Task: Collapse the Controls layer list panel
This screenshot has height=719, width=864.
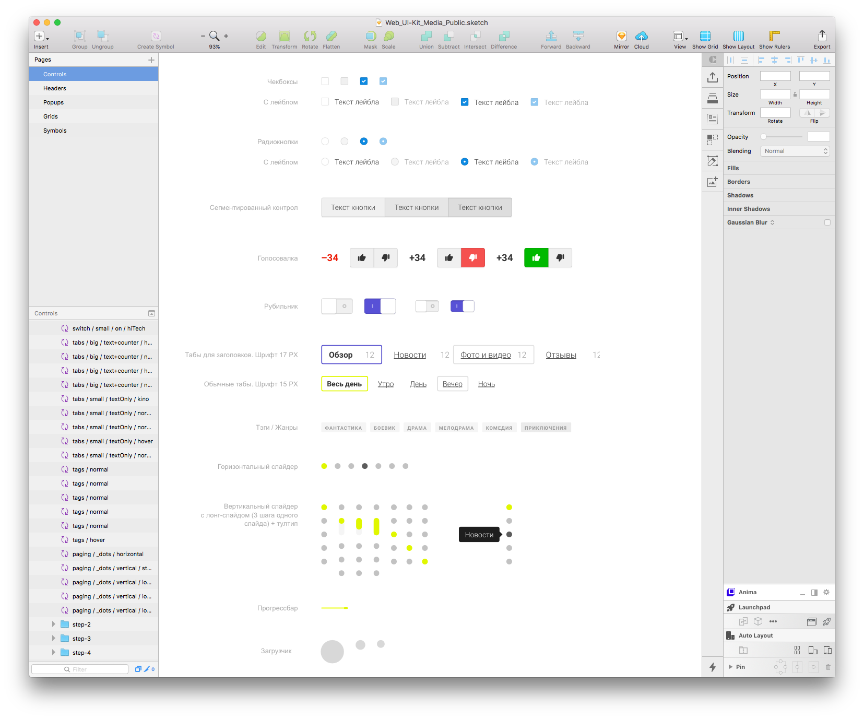Action: coord(151,313)
